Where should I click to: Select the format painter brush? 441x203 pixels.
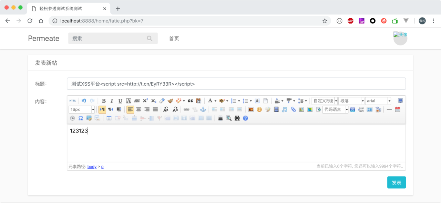click(170, 101)
